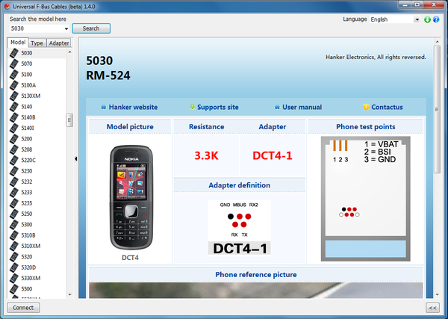Screen dimensions: 448x319
Task: Click the double-arrow collapse button at bottom right
Action: point(432,307)
